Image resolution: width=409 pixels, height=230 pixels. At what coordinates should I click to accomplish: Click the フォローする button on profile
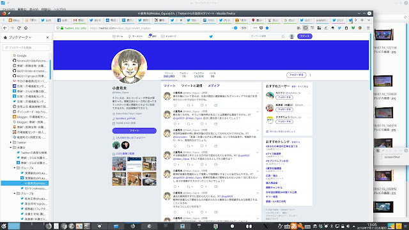click(x=297, y=75)
